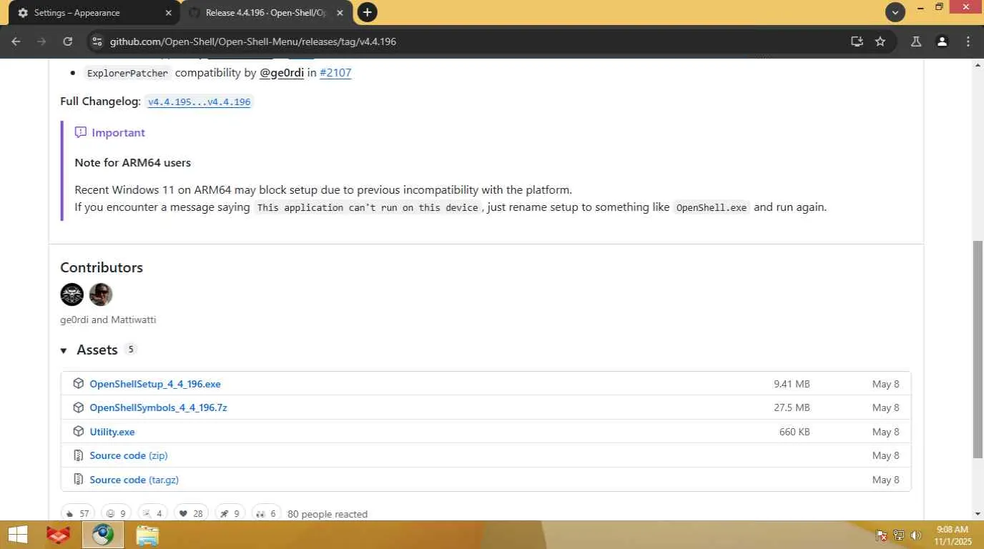Open the tab search dropdown arrow
984x549 pixels.
895,12
